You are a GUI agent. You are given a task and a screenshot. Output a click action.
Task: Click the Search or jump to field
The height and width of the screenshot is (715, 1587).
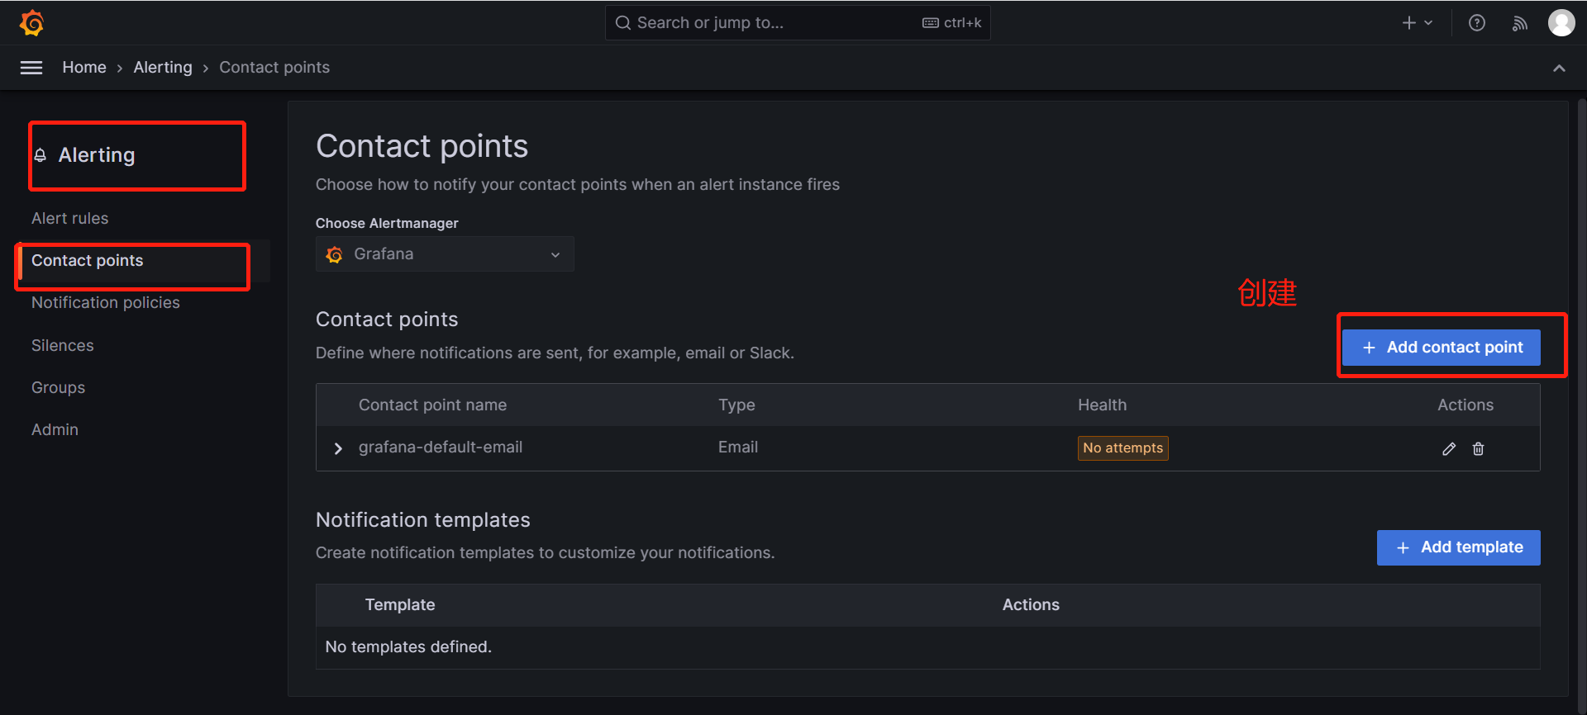[x=769, y=23]
